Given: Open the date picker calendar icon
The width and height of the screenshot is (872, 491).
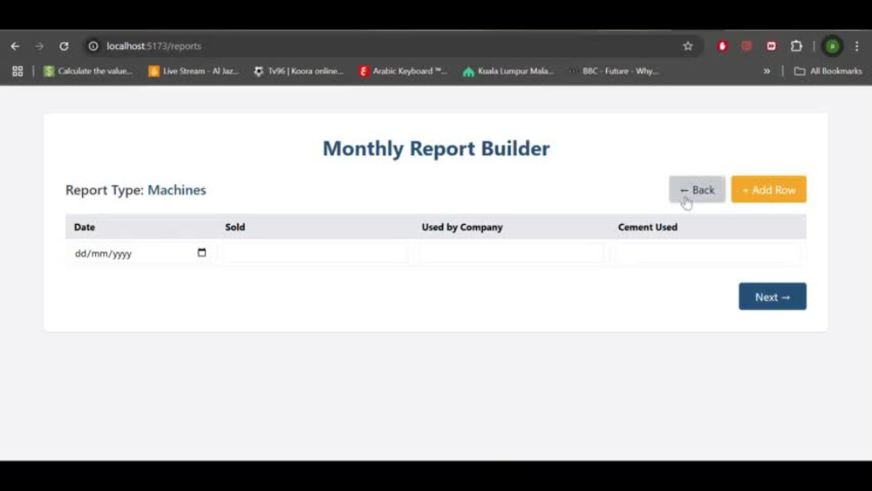Looking at the screenshot, I should click(202, 253).
